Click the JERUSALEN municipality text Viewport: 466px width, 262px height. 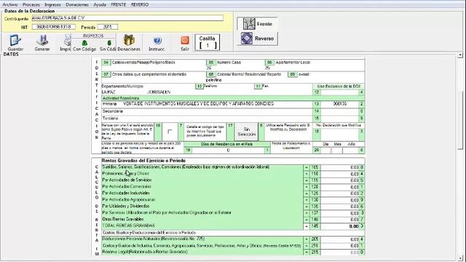click(x=159, y=92)
